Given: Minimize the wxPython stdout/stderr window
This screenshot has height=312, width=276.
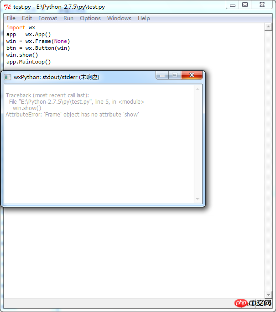Looking at the screenshot, I should coord(162,75).
